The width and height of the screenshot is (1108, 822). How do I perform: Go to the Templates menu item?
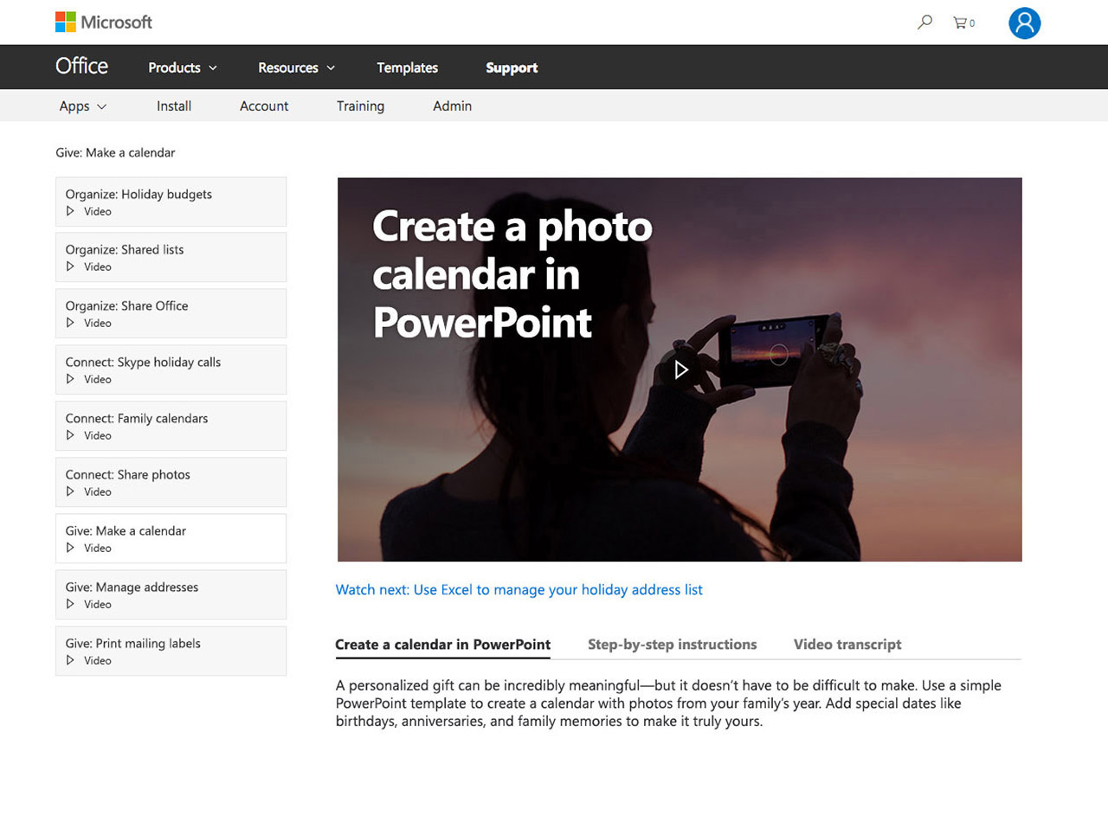407,67
